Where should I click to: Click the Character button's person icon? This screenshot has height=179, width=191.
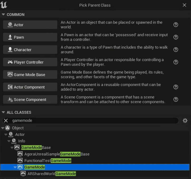pos(10,50)
